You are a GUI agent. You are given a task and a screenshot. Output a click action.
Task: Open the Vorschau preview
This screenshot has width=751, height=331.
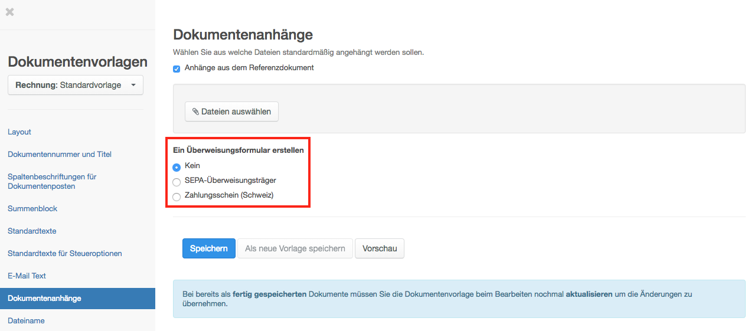(380, 248)
